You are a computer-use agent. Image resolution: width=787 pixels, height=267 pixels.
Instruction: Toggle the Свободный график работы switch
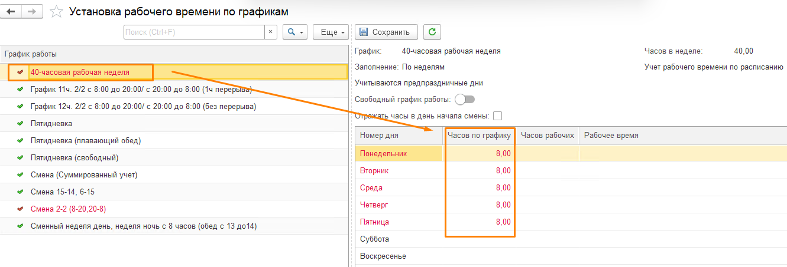465,99
